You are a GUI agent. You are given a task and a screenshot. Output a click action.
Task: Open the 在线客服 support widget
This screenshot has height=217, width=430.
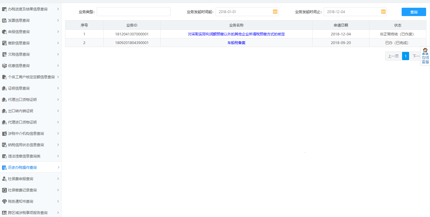point(425,56)
